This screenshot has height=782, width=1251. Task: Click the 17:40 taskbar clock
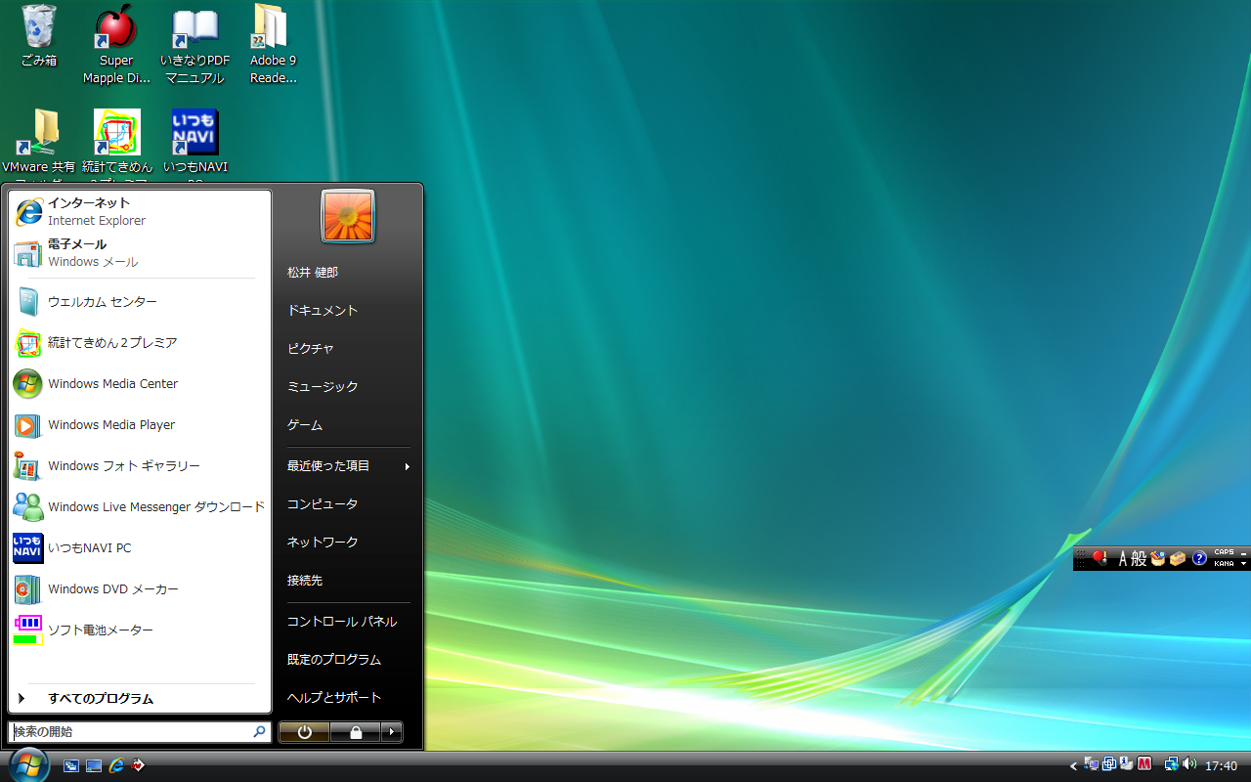[x=1222, y=765]
